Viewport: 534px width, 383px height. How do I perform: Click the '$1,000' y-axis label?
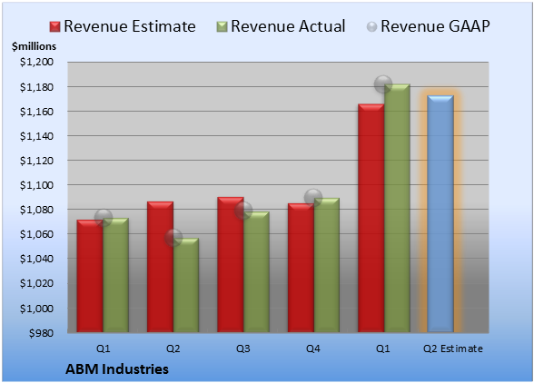coord(36,309)
